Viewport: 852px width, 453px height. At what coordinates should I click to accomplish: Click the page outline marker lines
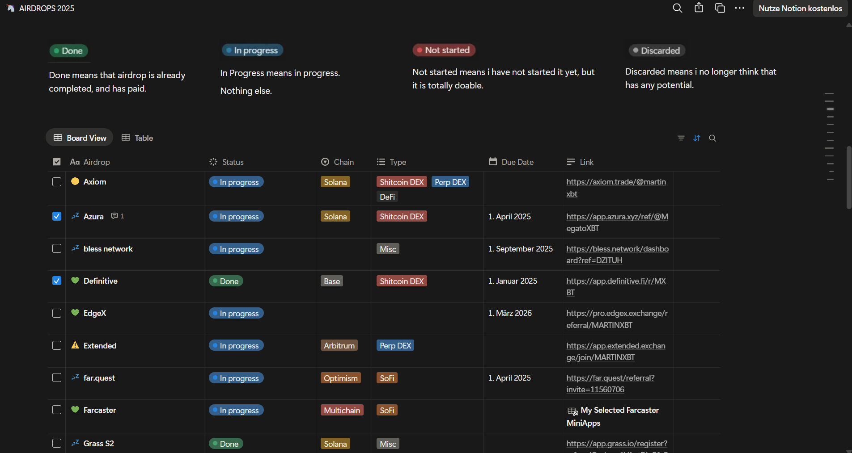[830, 136]
